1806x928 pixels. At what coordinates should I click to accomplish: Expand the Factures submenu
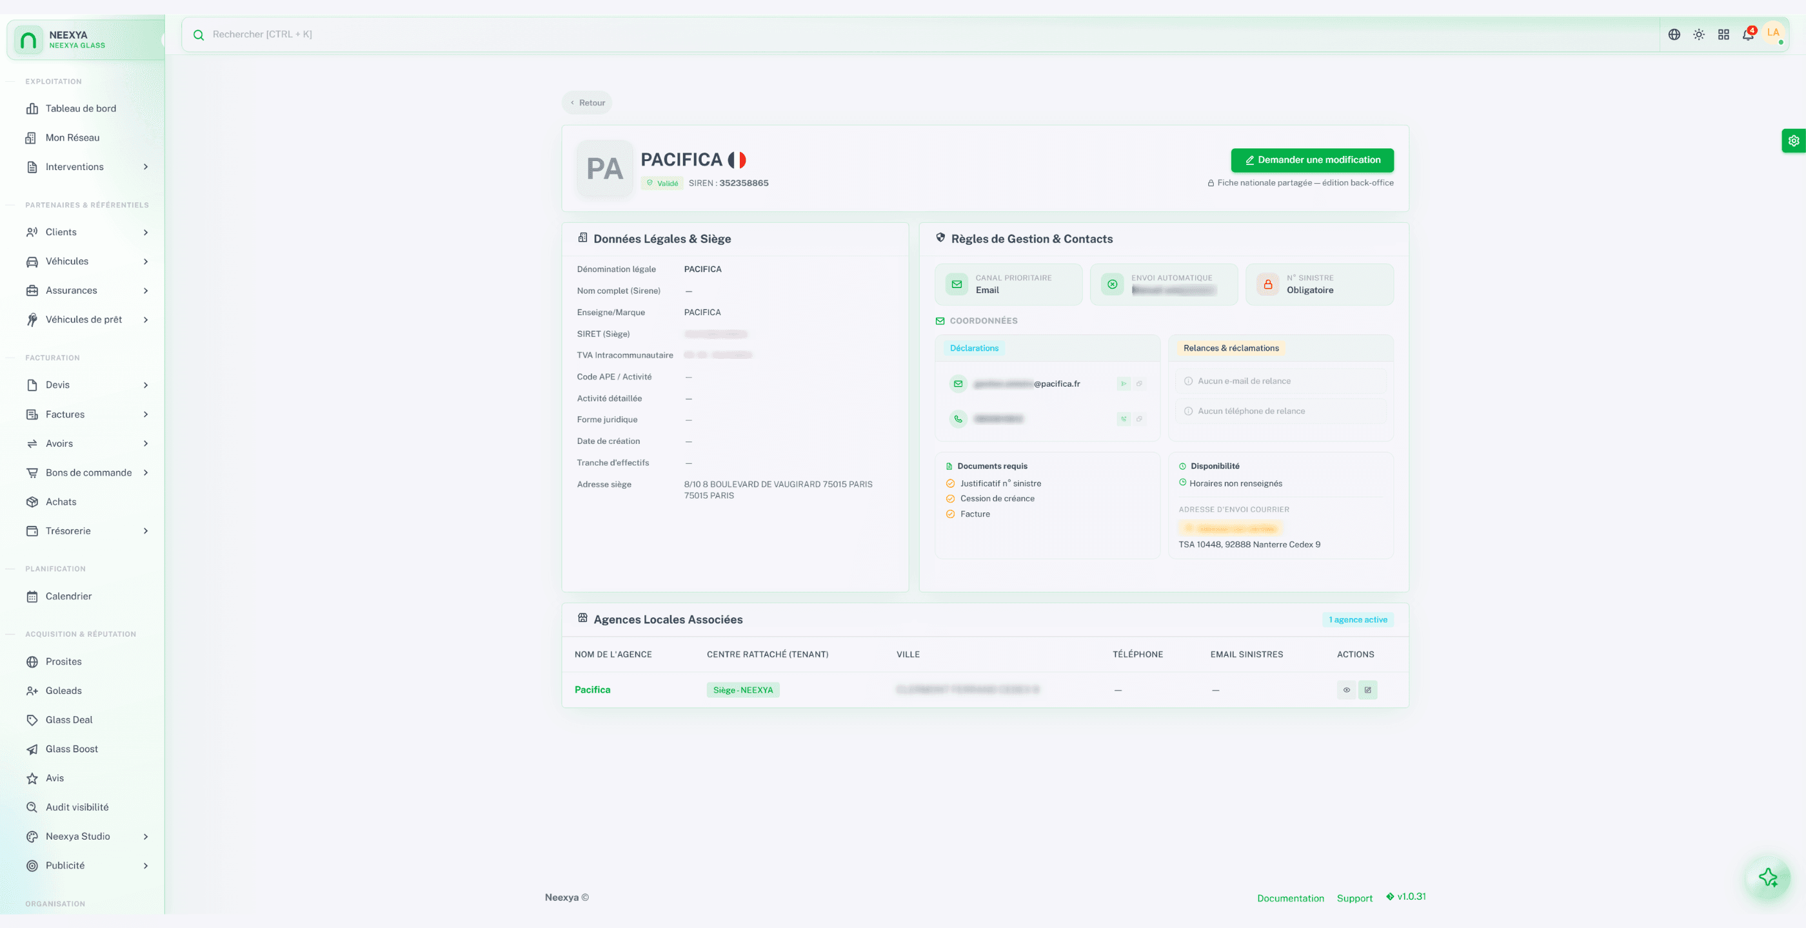(x=146, y=414)
